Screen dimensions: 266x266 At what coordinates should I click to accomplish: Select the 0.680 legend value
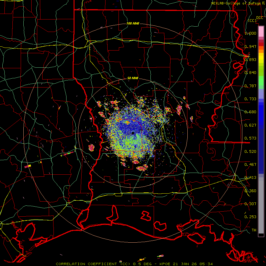(x=250, y=112)
